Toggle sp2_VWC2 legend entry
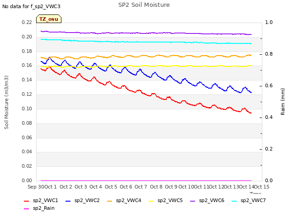The height and width of the screenshot is (217, 289). [82, 201]
